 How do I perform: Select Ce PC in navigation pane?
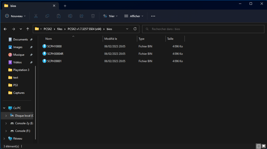click(17, 108)
